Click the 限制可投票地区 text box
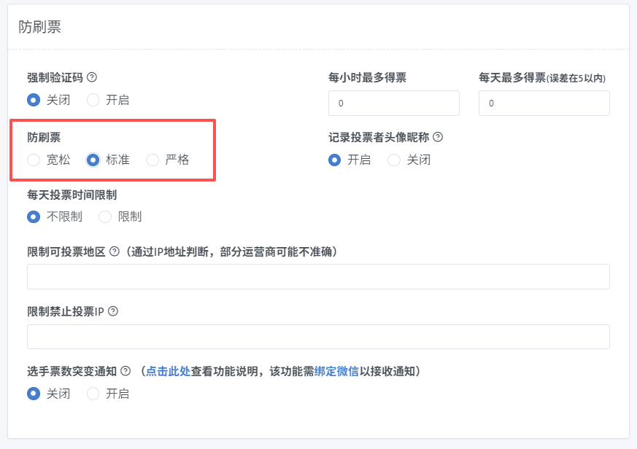 (x=318, y=277)
